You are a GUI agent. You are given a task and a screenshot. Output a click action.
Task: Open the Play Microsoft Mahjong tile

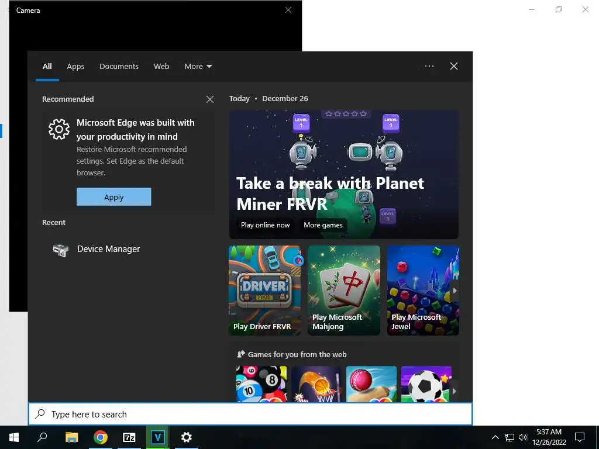click(x=344, y=291)
